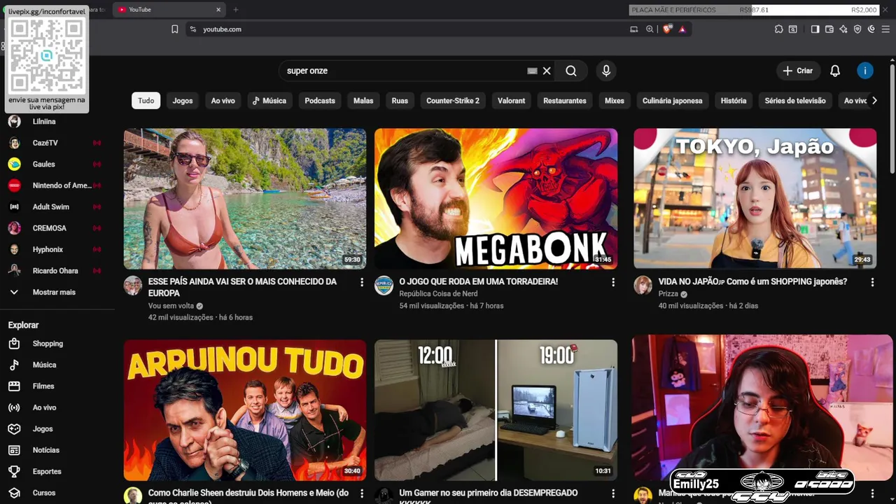896x504 pixels.
Task: Open the browser extensions puzzle icon
Action: 778,29
